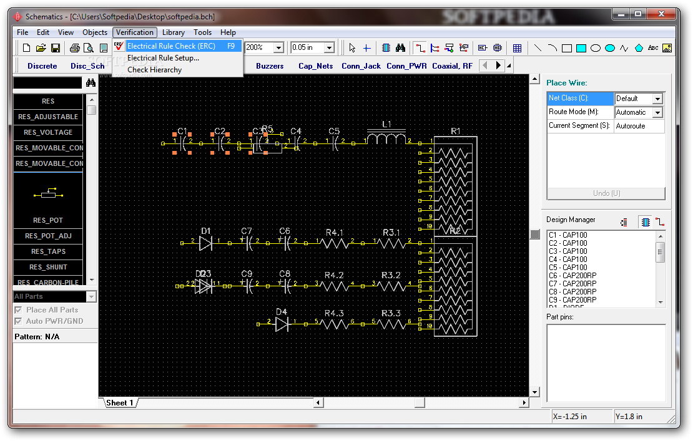Select the Conn_PWR library tab

point(406,65)
